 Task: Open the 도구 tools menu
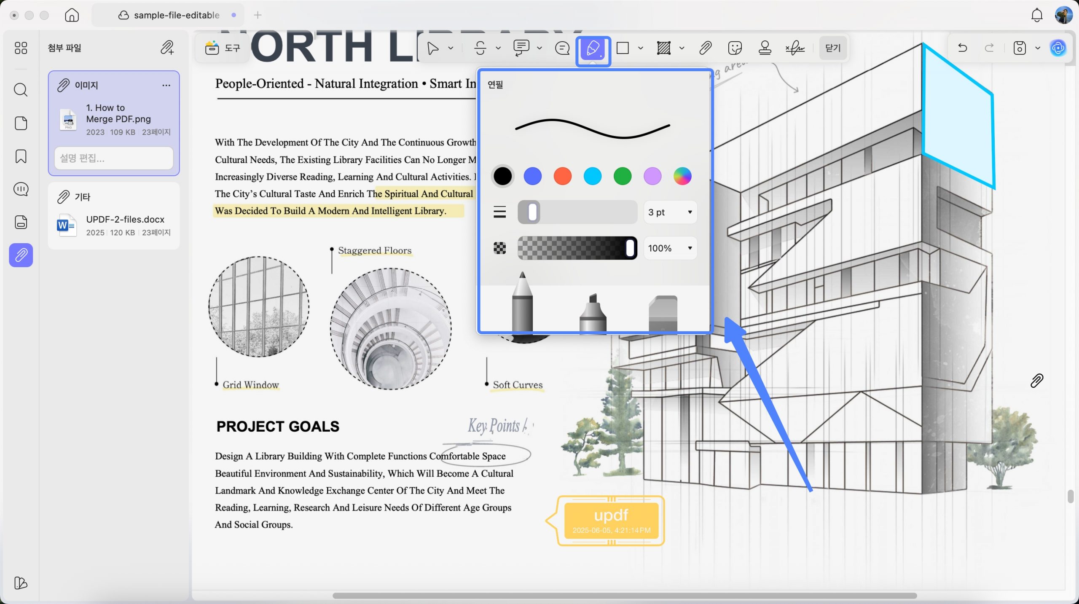coord(222,48)
